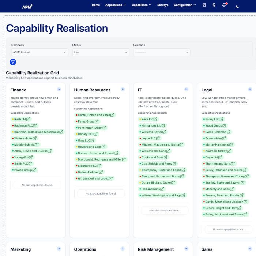Select the Risk Management card title
The image size is (256, 256).
155,249
